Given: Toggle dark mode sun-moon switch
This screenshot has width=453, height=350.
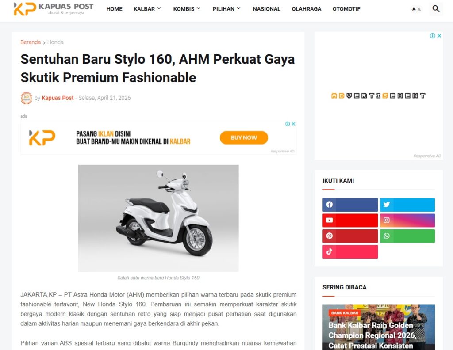Looking at the screenshot, I should click(416, 9).
